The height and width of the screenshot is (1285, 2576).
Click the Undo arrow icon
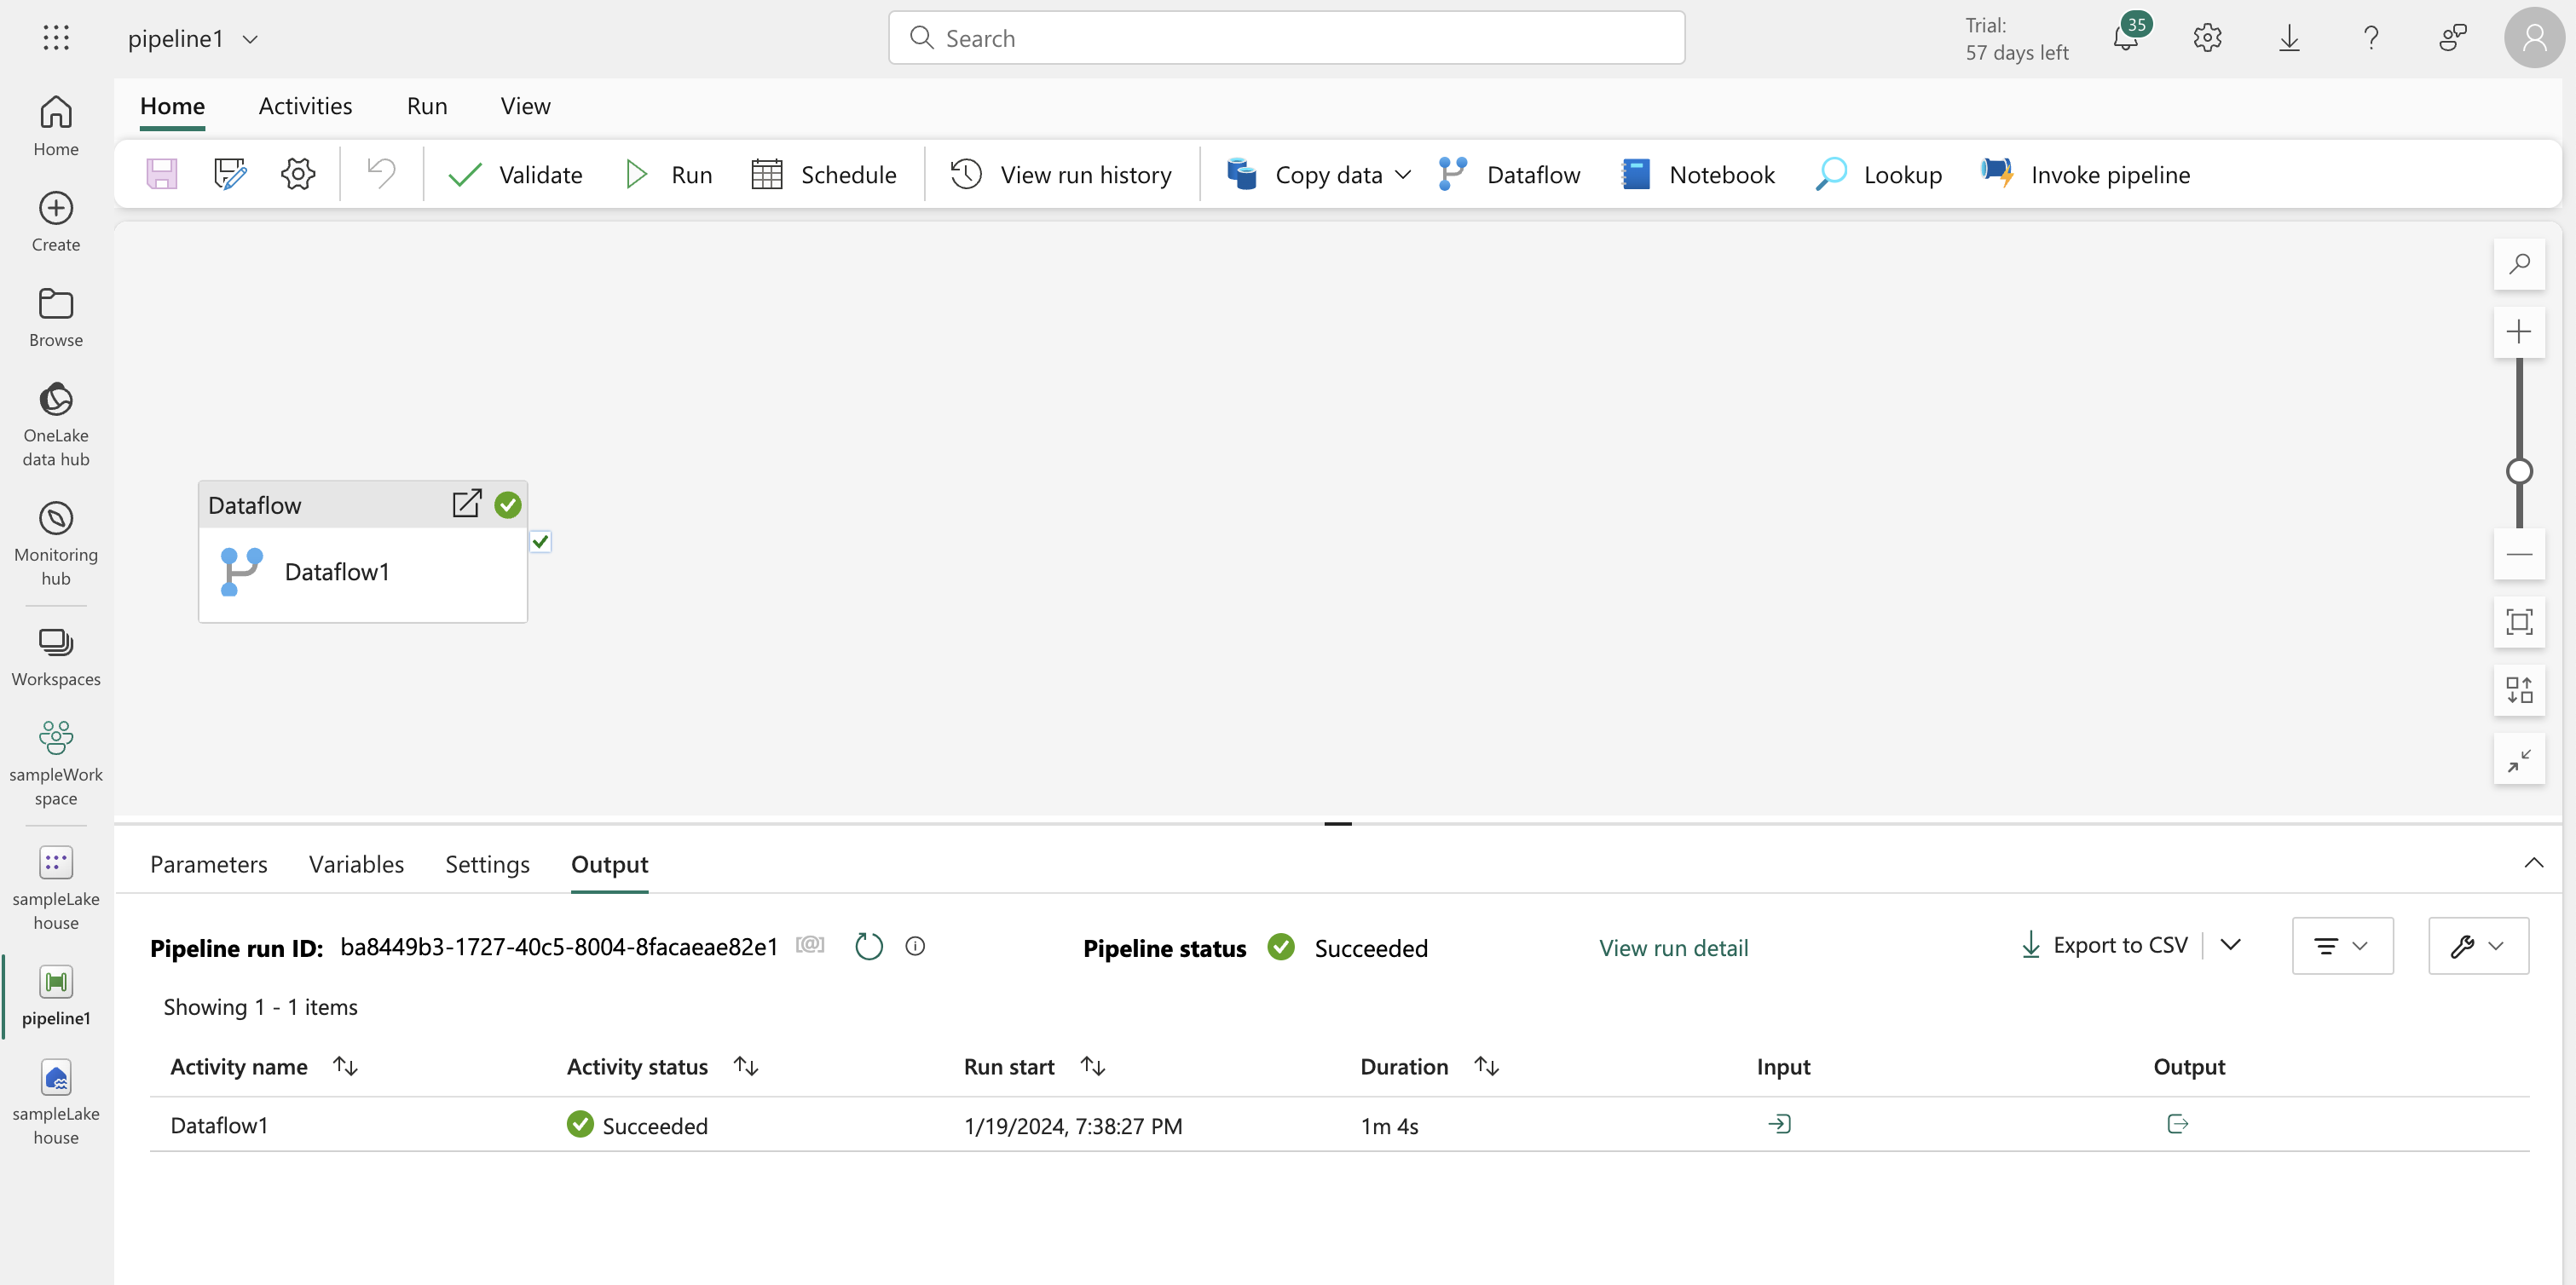click(381, 174)
